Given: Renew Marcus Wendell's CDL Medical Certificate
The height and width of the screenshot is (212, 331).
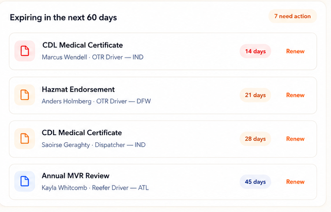Looking at the screenshot, I should pos(295,51).
